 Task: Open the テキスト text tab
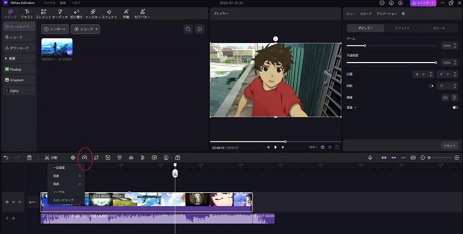tap(27, 14)
